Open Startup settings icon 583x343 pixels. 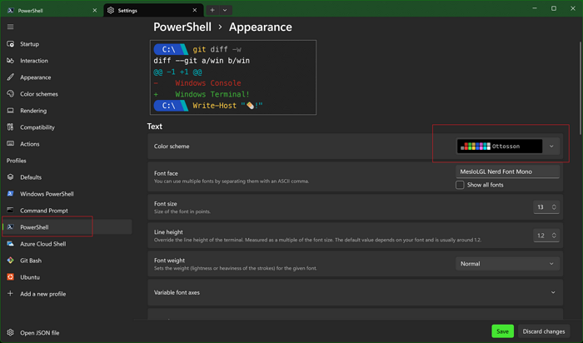tap(10, 44)
